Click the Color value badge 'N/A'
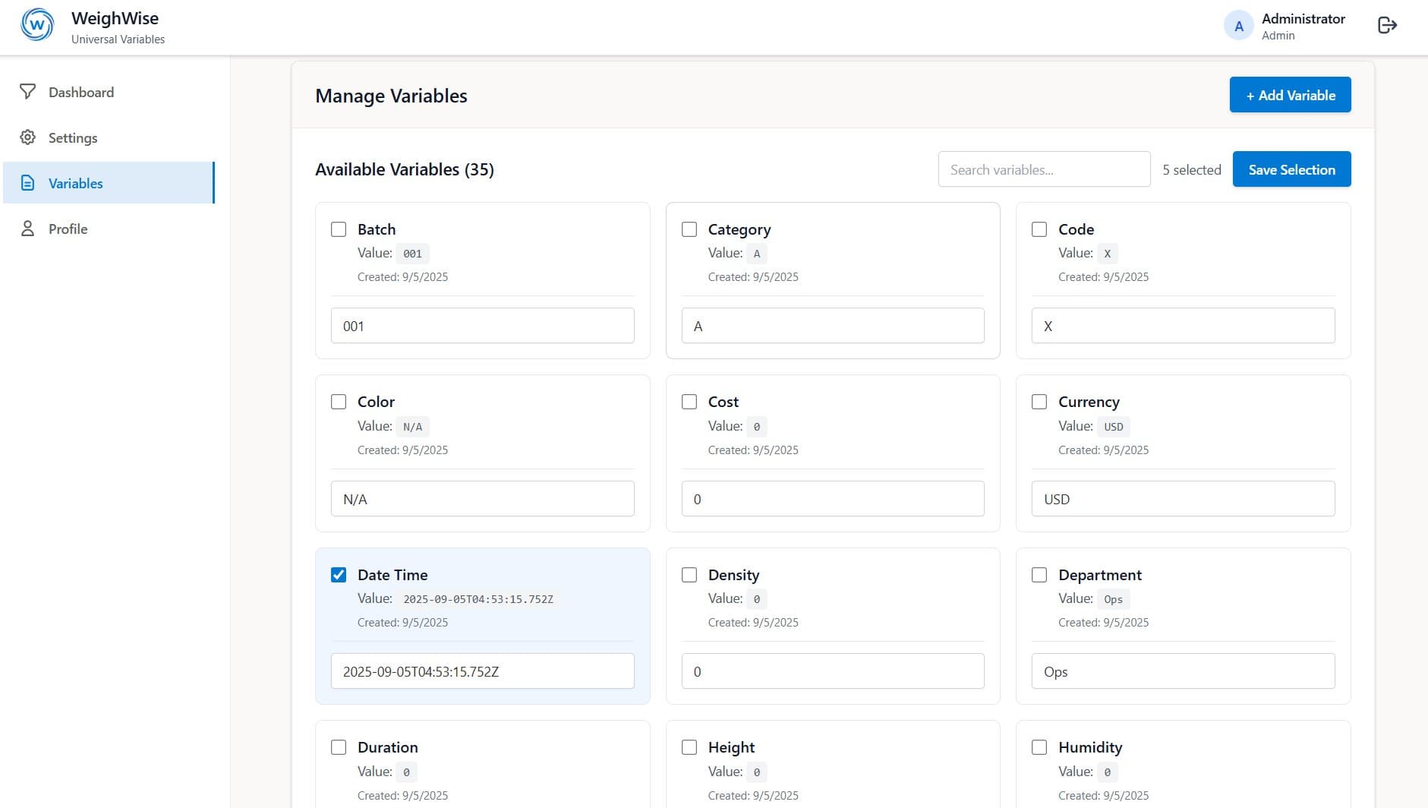 (412, 427)
